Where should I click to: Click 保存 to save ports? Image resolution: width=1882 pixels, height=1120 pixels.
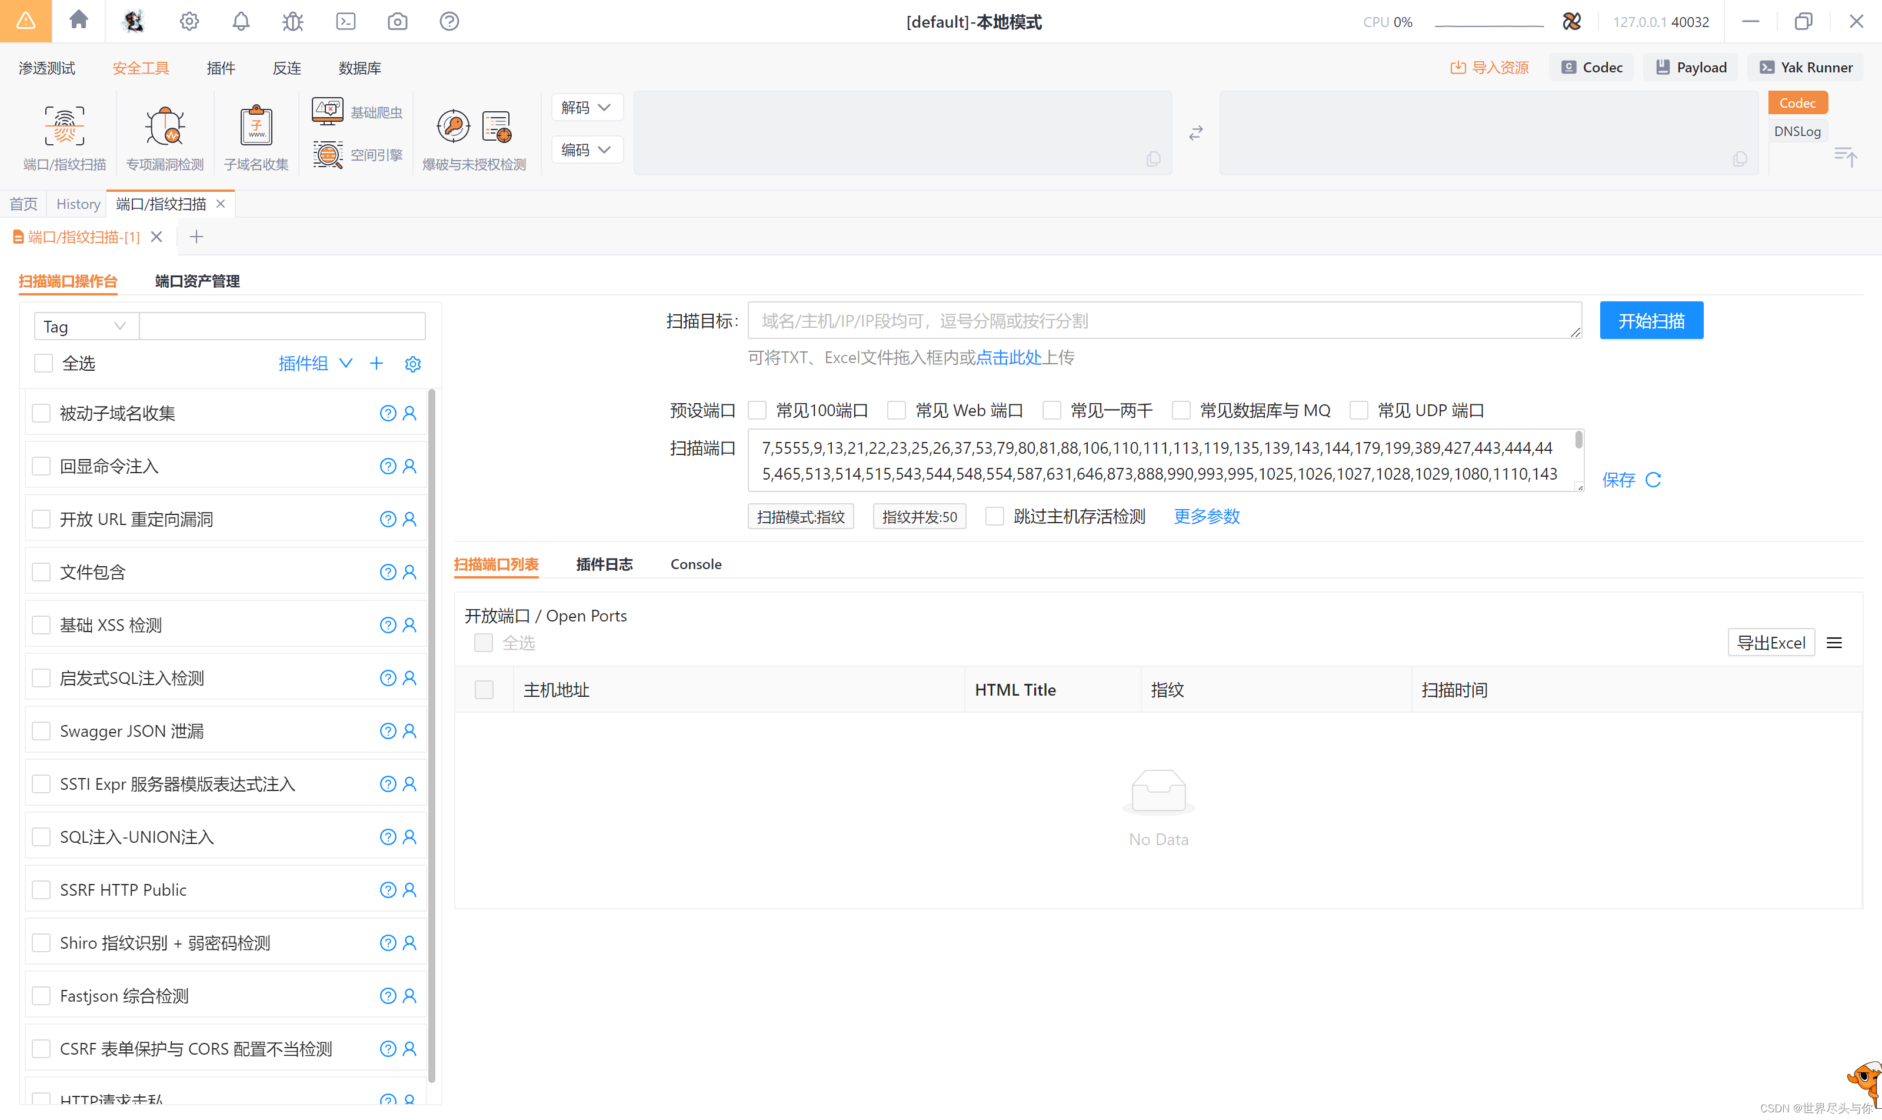(x=1619, y=480)
